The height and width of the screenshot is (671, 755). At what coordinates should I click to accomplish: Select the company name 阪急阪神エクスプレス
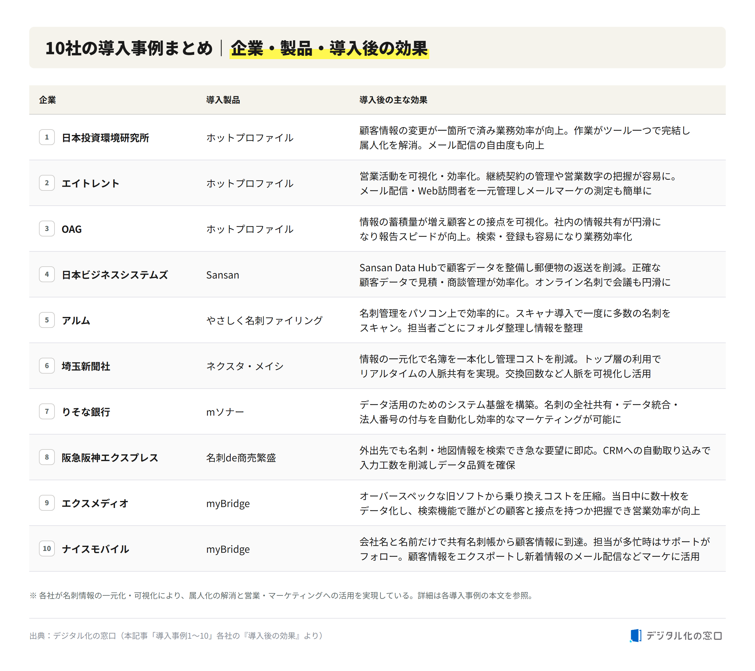tap(110, 458)
